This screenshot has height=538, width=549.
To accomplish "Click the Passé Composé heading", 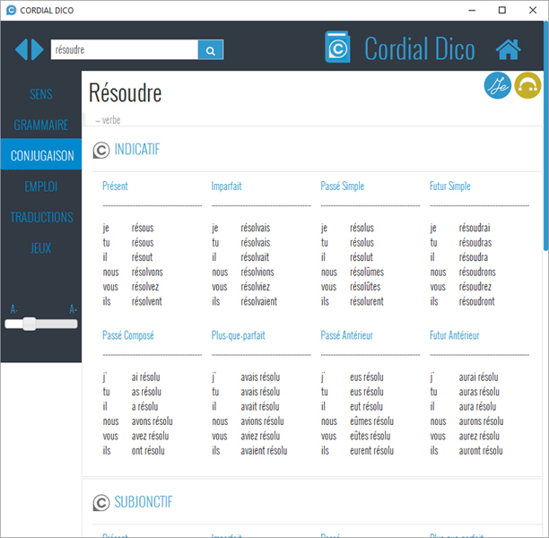I will [x=128, y=335].
